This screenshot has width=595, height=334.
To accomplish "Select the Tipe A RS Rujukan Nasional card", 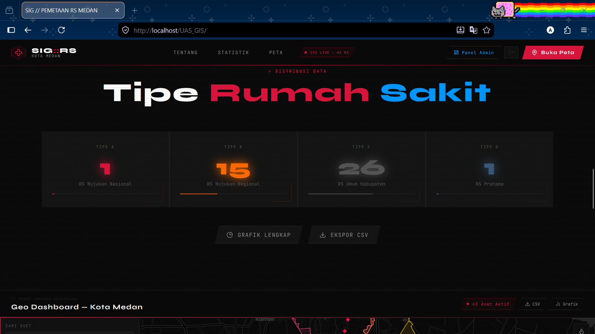I will (105, 169).
